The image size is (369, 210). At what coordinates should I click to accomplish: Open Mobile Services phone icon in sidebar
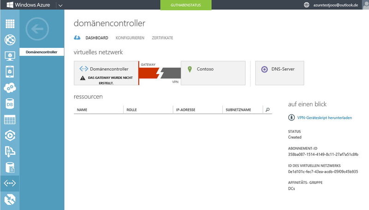tap(10, 72)
